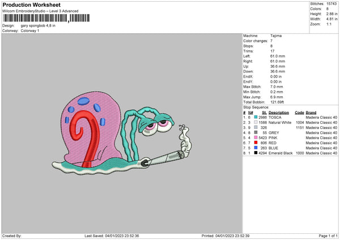
Task: Click the Color changes value 7
Action: (x=271, y=41)
